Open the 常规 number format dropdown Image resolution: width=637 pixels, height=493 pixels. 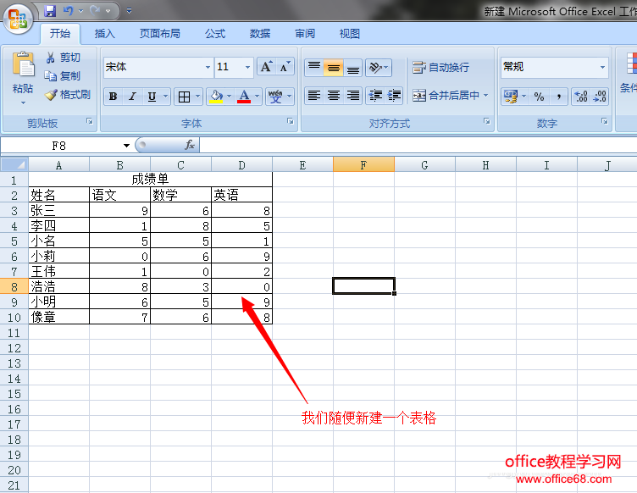(x=602, y=67)
